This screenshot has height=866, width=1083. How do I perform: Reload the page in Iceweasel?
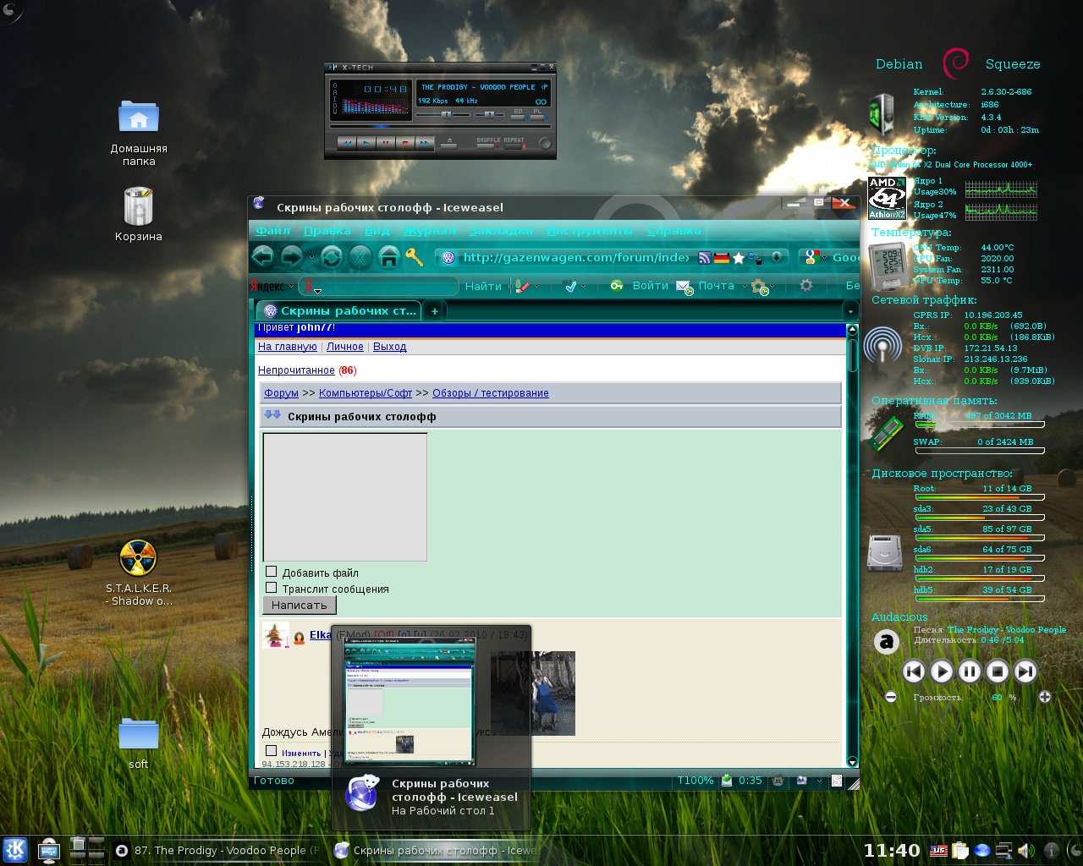(x=331, y=257)
